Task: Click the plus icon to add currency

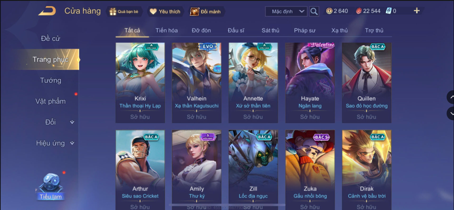Action: (x=417, y=11)
